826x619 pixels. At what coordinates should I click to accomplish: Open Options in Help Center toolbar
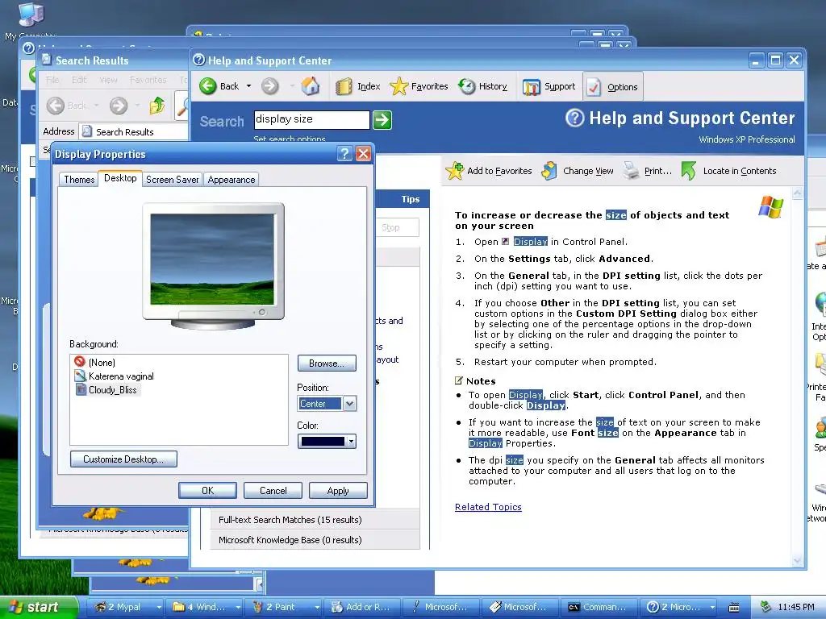[x=612, y=87]
